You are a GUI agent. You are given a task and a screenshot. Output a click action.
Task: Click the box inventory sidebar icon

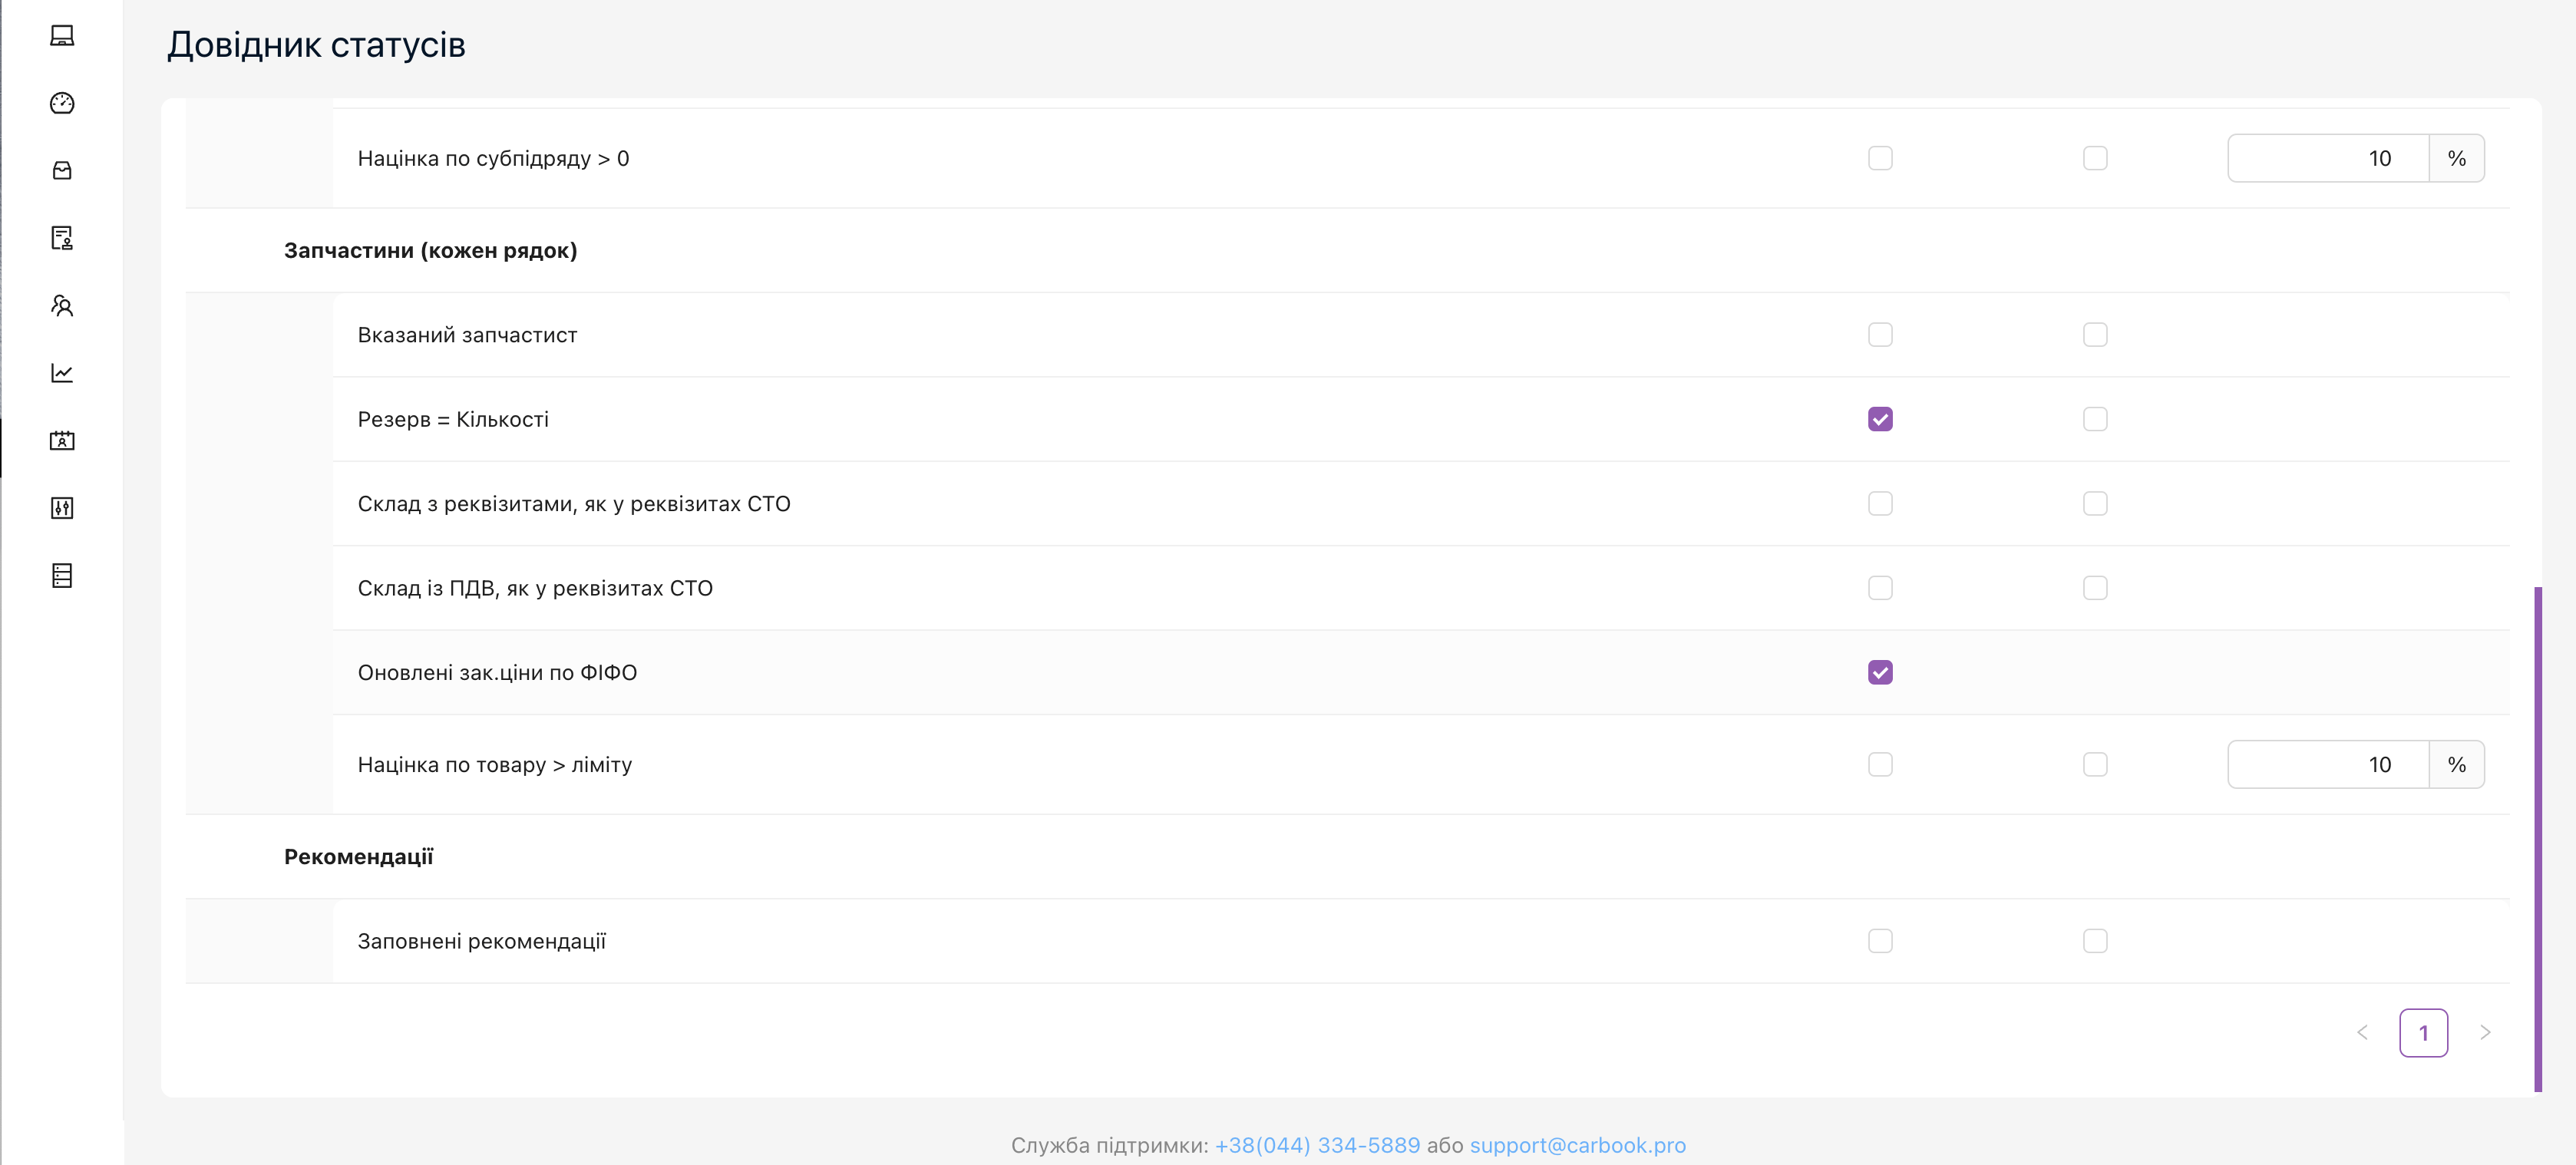click(62, 171)
